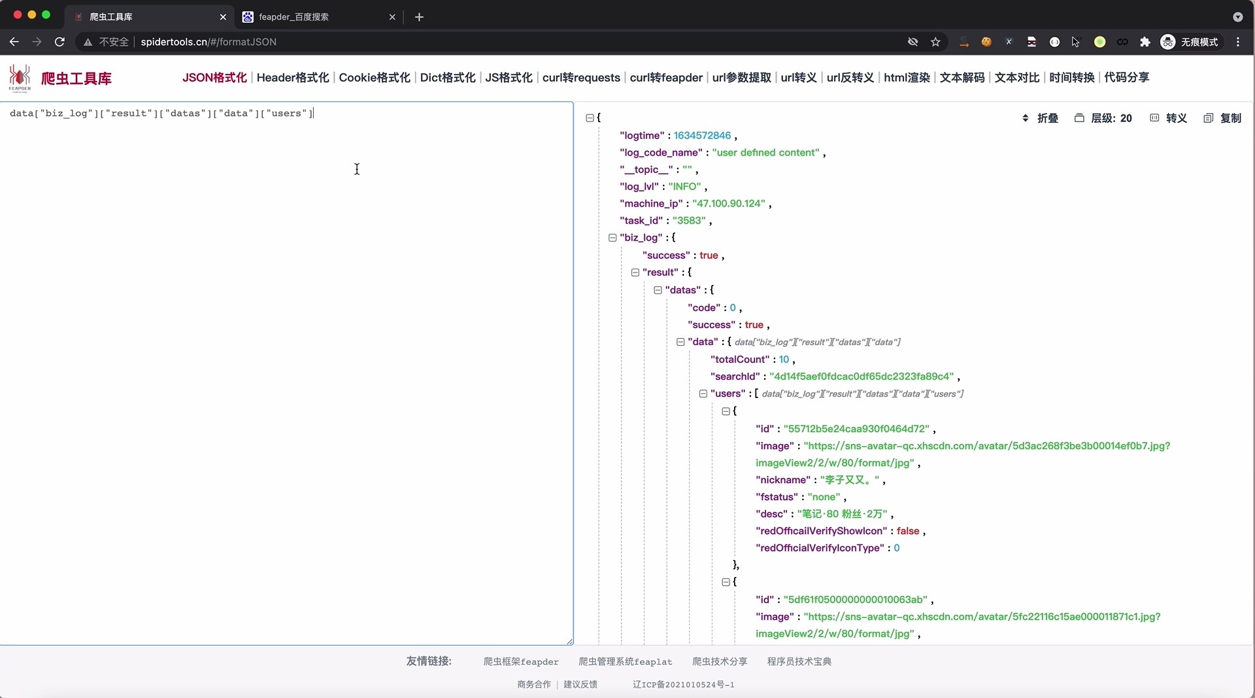Click the browser forward arrow
The image size is (1255, 698).
(x=37, y=42)
